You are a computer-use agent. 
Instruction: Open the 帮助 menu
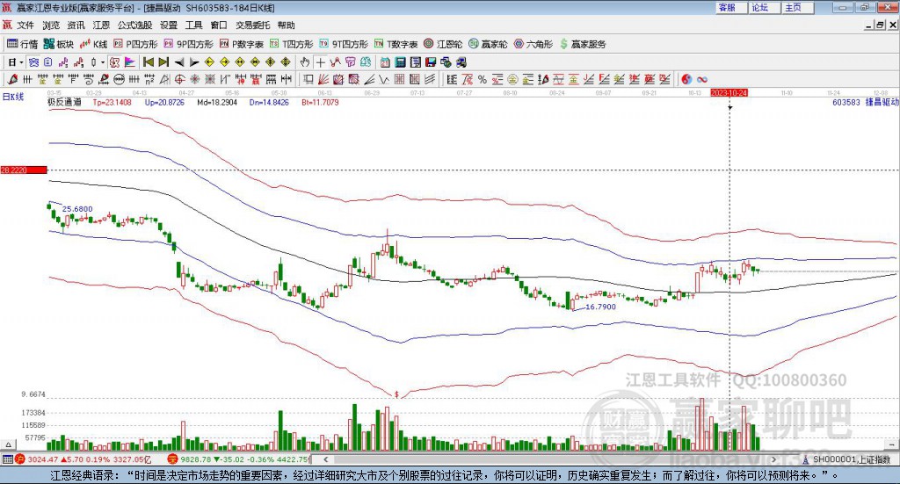pyautogui.click(x=286, y=25)
